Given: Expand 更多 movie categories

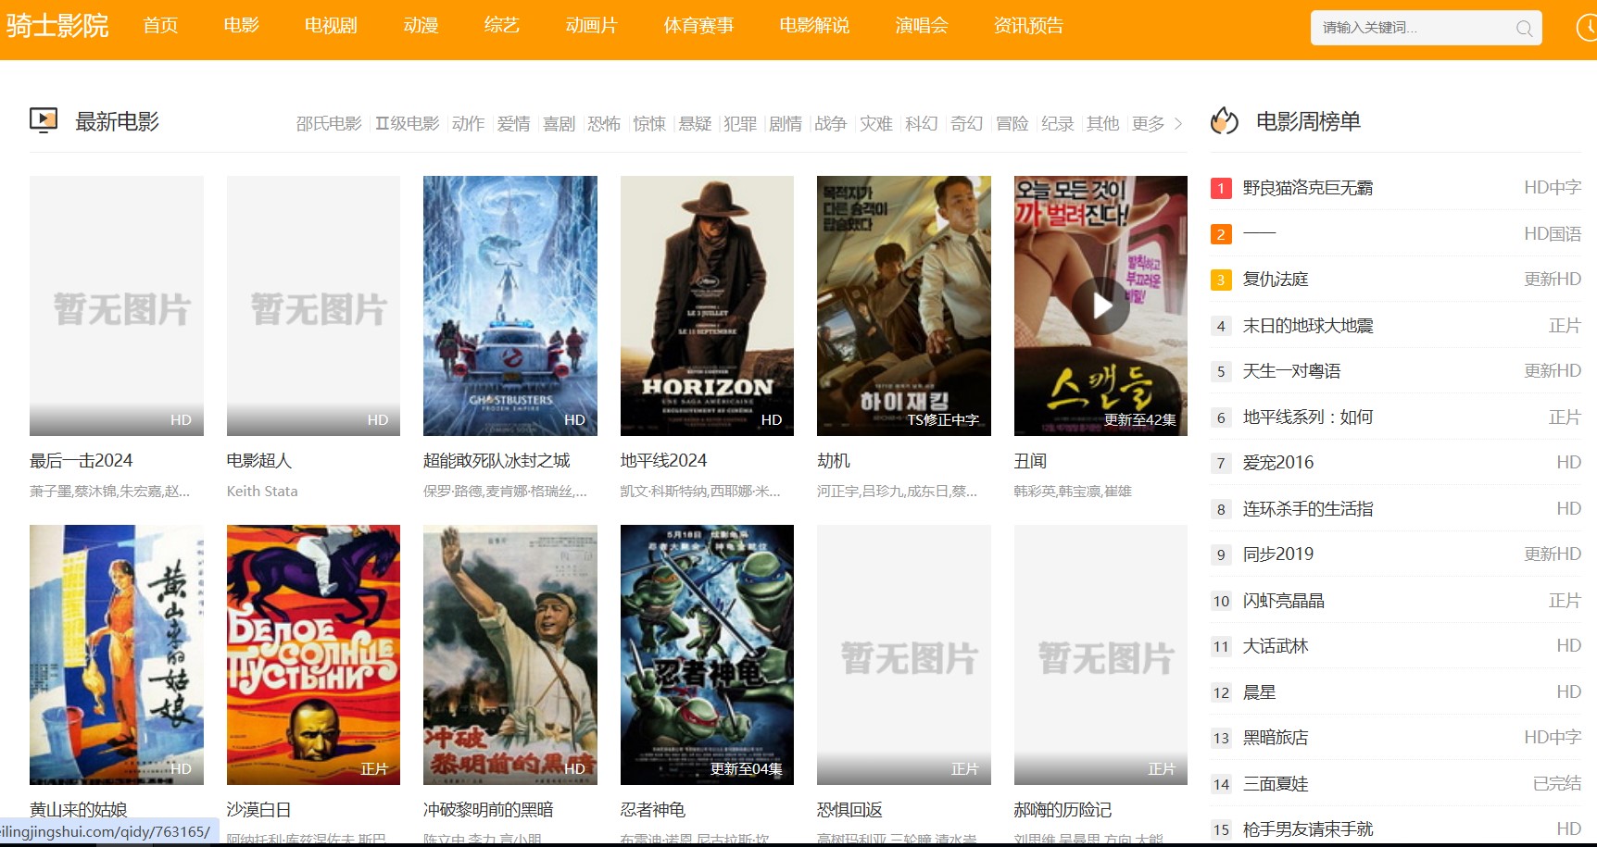Looking at the screenshot, I should coord(1157,124).
